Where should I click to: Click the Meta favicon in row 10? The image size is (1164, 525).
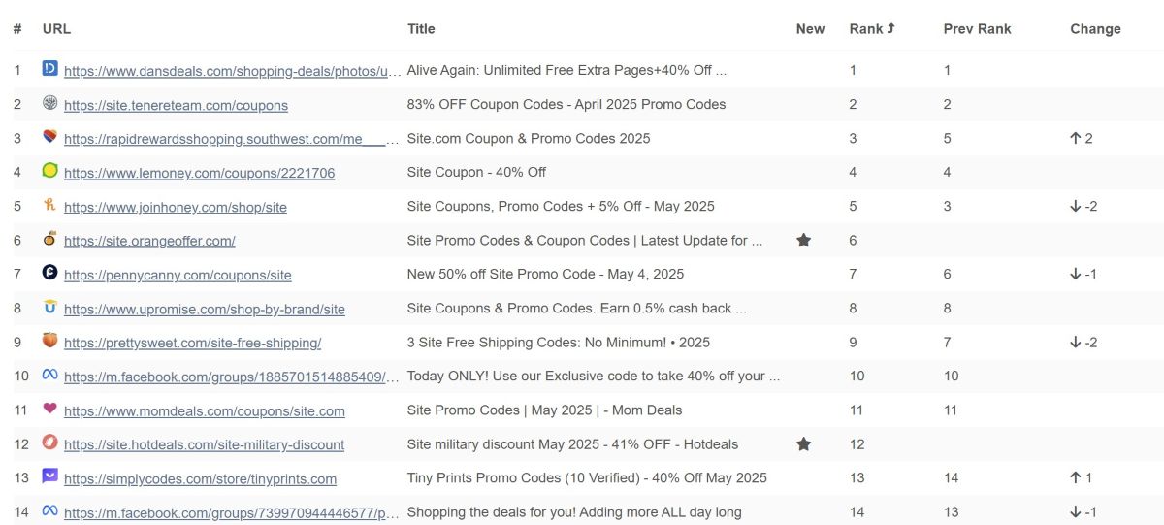50,375
